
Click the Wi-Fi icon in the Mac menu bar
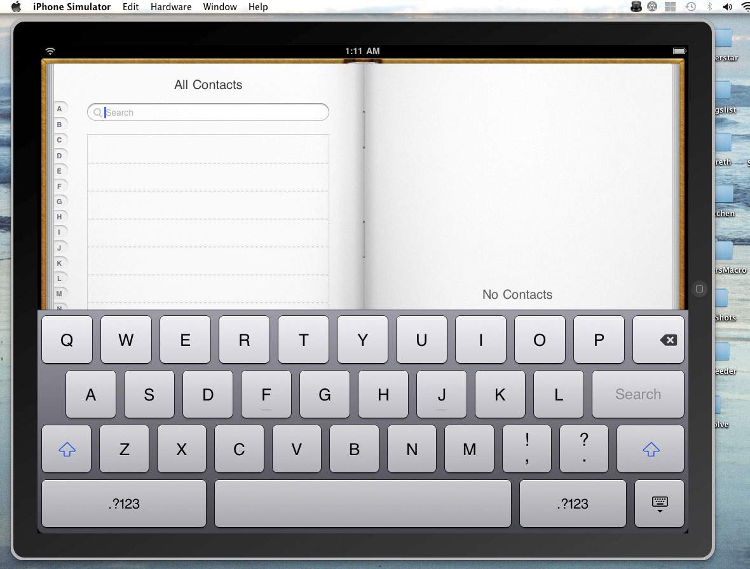coord(746,7)
